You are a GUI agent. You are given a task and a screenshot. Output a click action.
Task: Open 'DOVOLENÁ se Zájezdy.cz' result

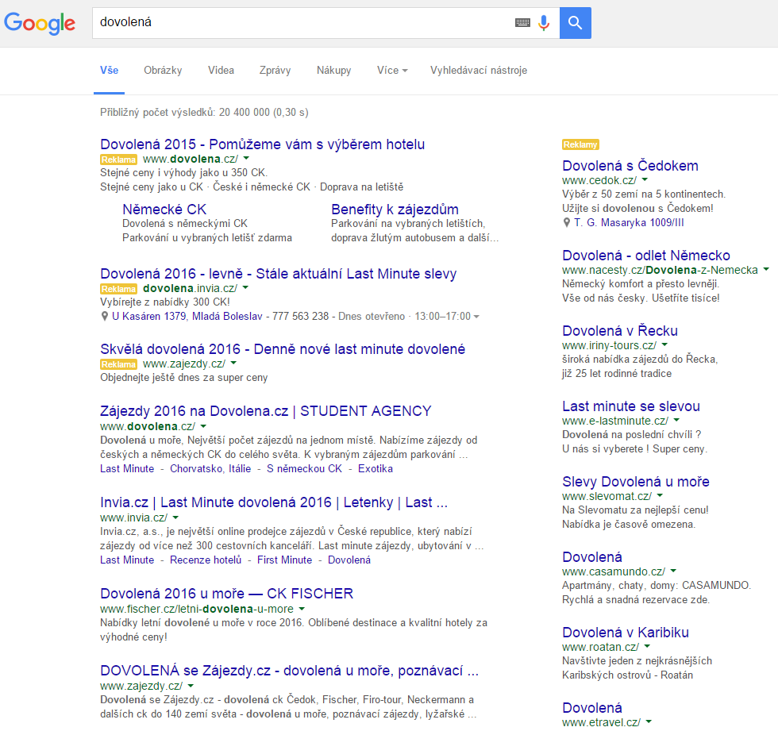coord(289,671)
